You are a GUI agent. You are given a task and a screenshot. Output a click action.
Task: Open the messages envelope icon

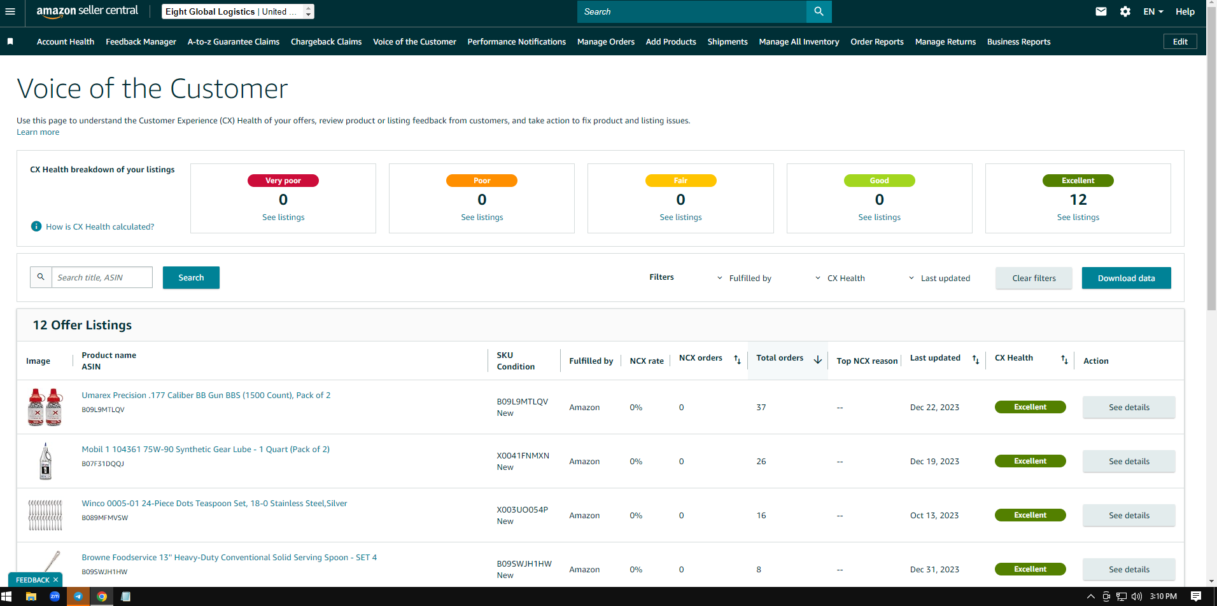[x=1101, y=11]
